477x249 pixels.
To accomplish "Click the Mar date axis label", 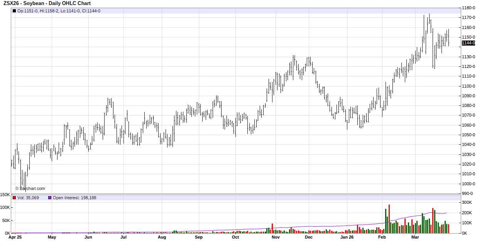I will 415,237.
